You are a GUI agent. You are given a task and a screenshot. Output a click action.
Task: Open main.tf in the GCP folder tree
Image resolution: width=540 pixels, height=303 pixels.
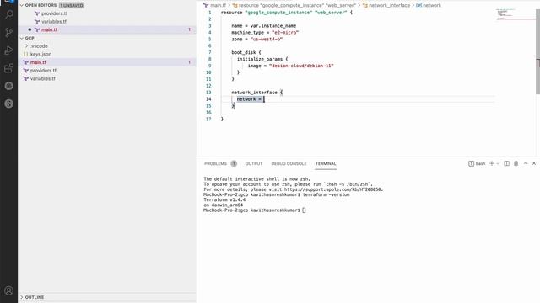tap(38, 62)
